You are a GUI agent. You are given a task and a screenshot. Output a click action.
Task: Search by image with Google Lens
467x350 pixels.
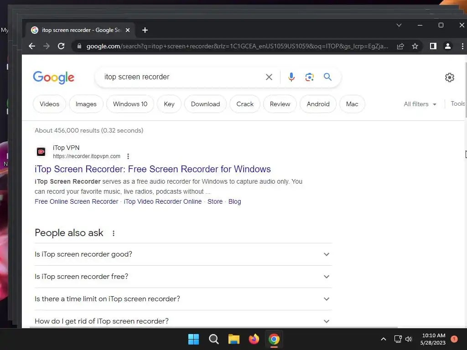pos(310,77)
